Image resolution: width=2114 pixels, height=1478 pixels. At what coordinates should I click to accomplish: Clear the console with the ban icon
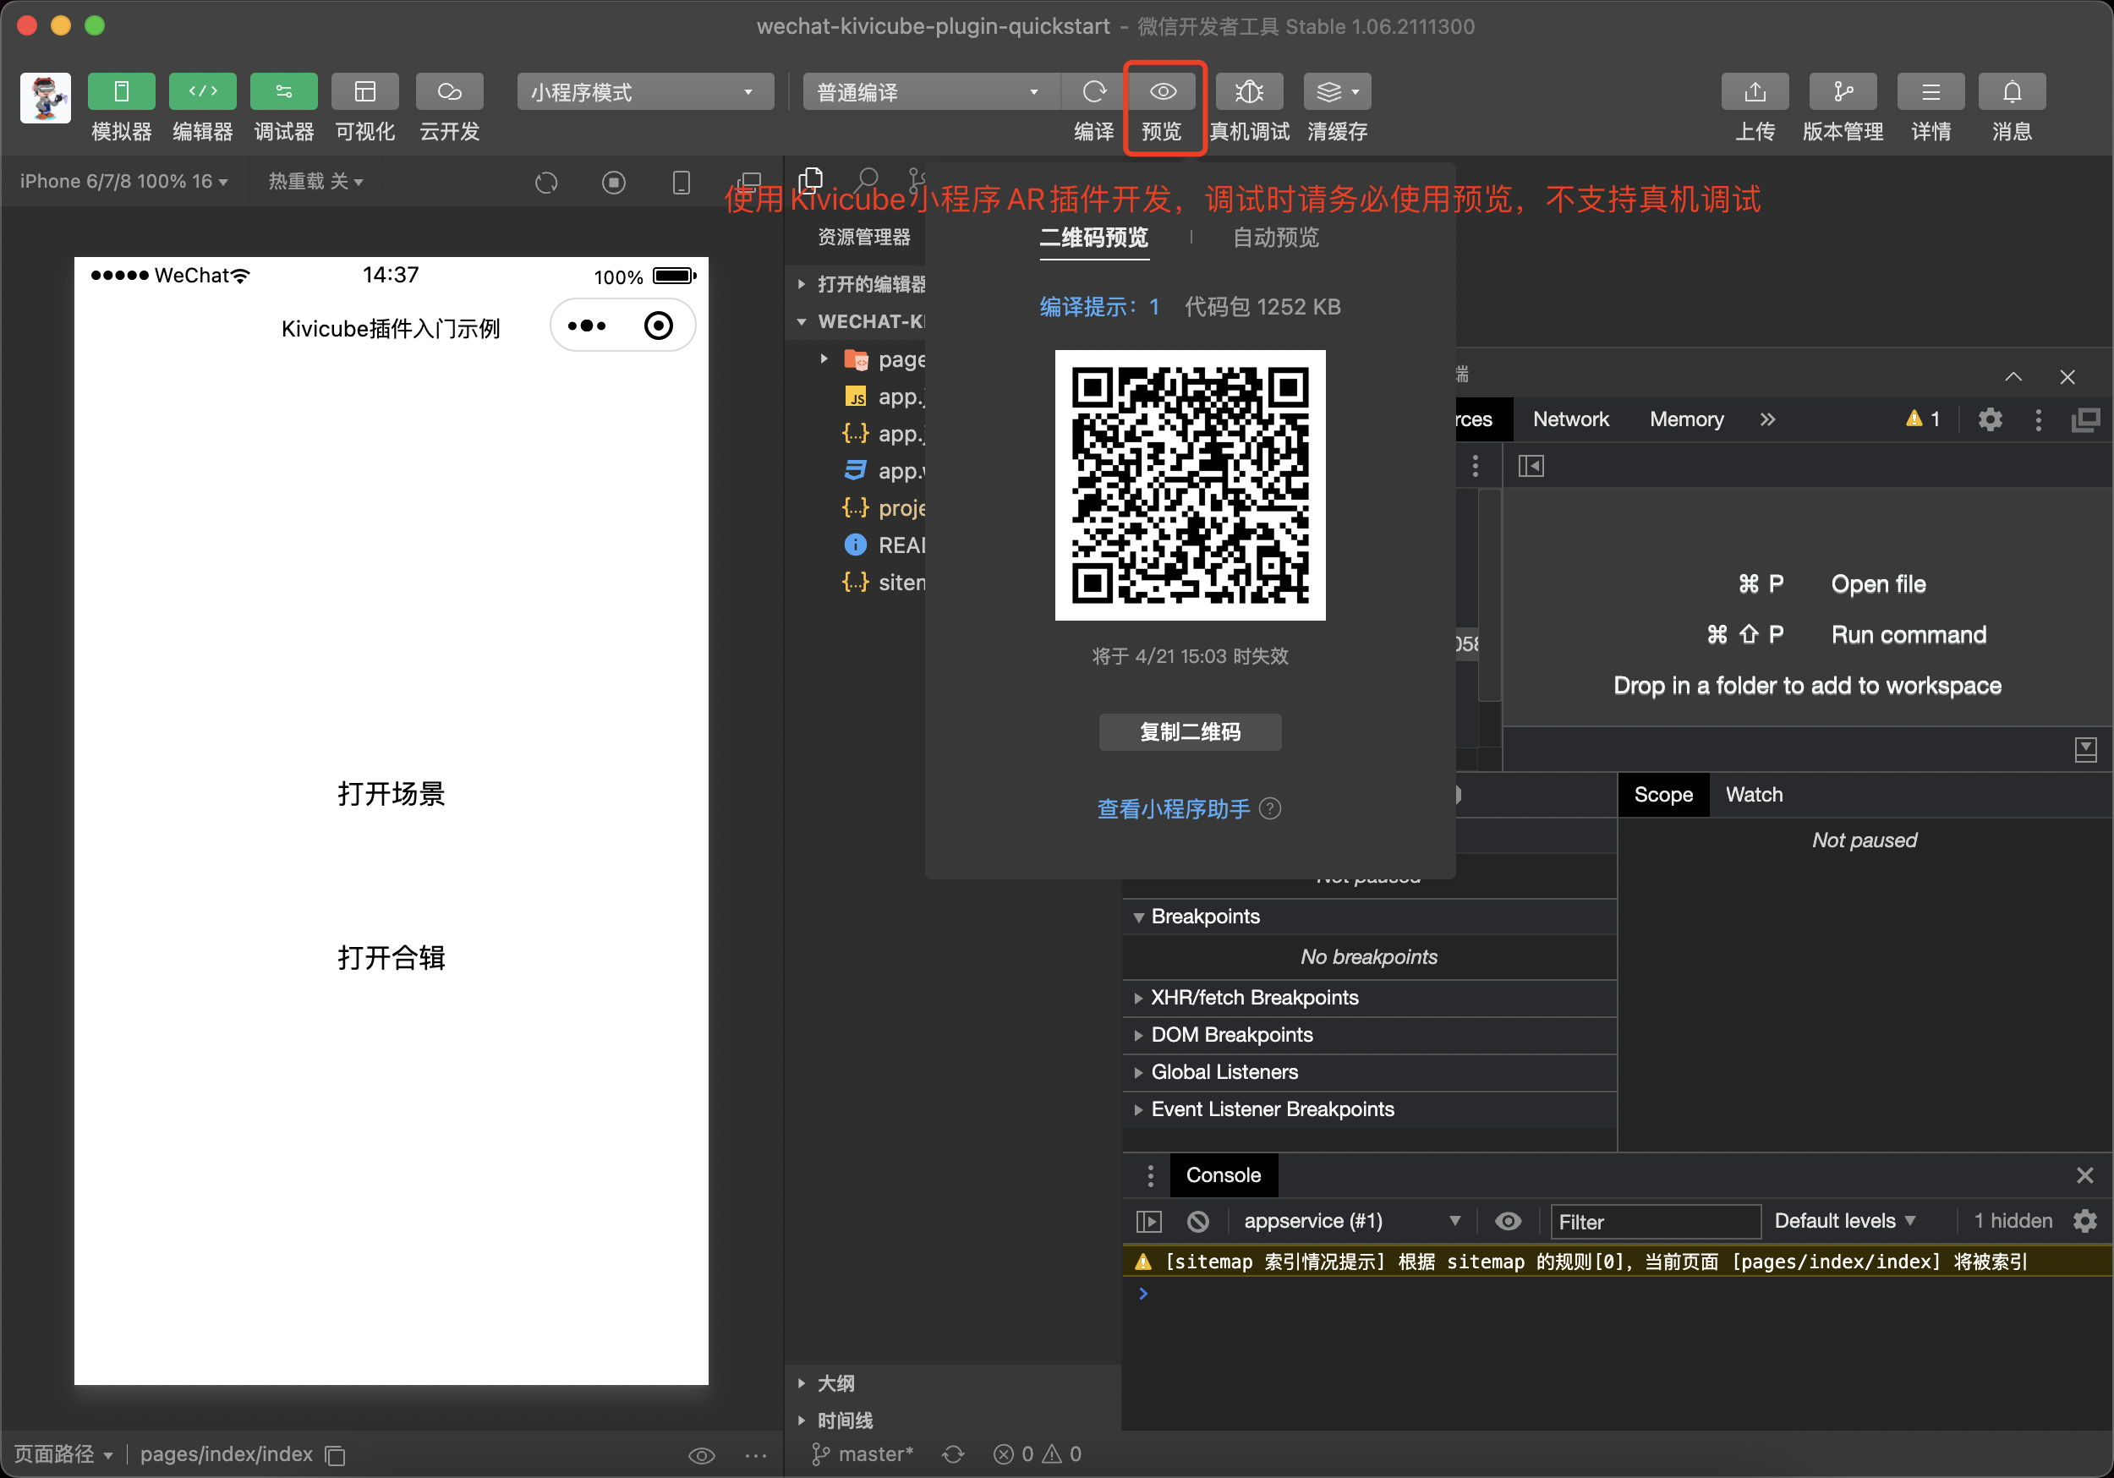tap(1198, 1221)
